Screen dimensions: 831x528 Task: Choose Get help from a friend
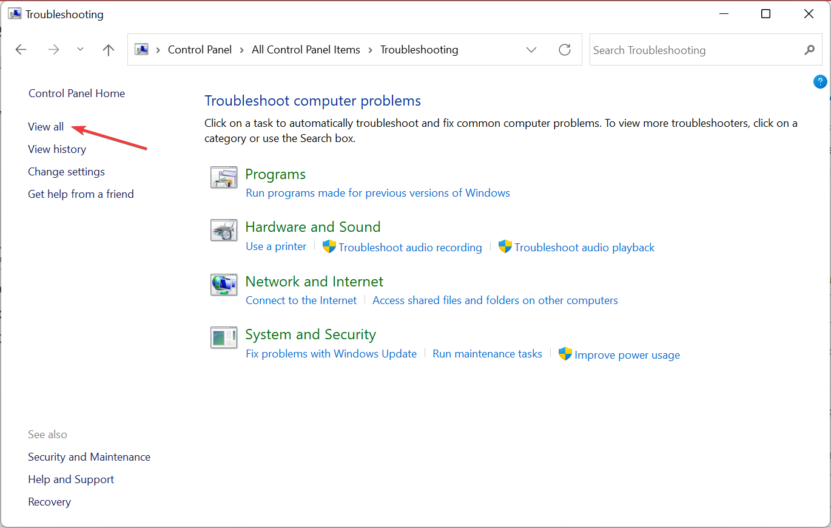point(81,194)
